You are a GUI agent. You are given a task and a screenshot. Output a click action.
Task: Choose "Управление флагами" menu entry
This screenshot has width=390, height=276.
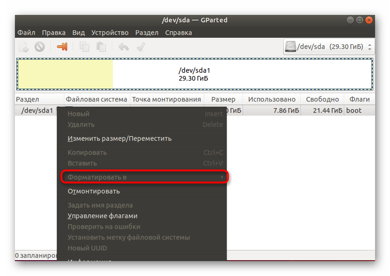coord(103,216)
